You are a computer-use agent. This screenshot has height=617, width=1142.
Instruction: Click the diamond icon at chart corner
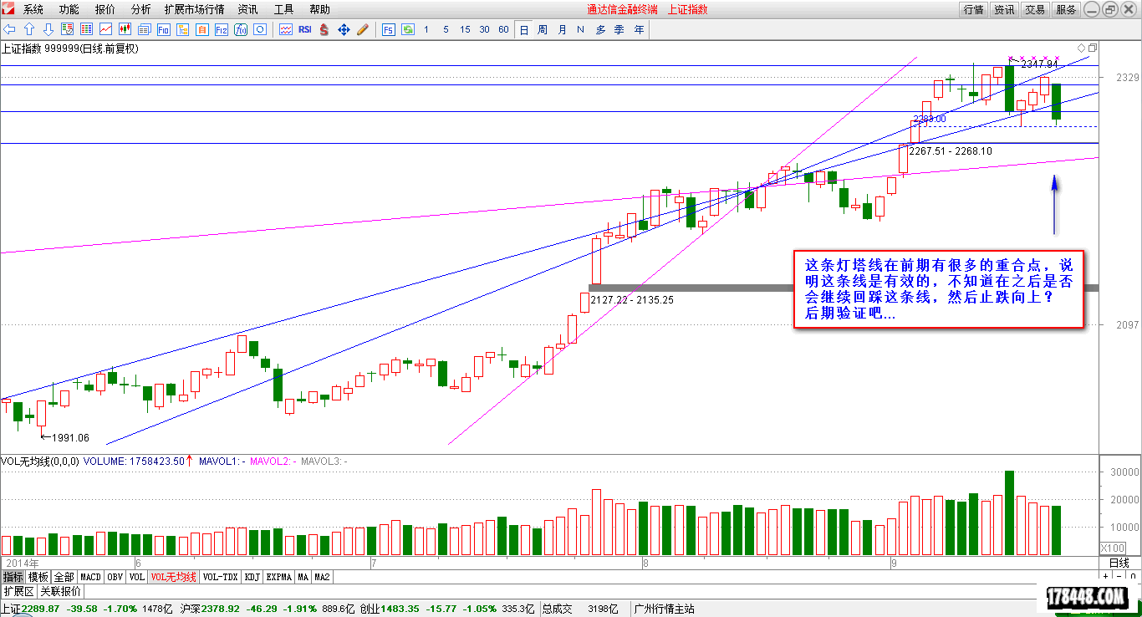pyautogui.click(x=1081, y=48)
